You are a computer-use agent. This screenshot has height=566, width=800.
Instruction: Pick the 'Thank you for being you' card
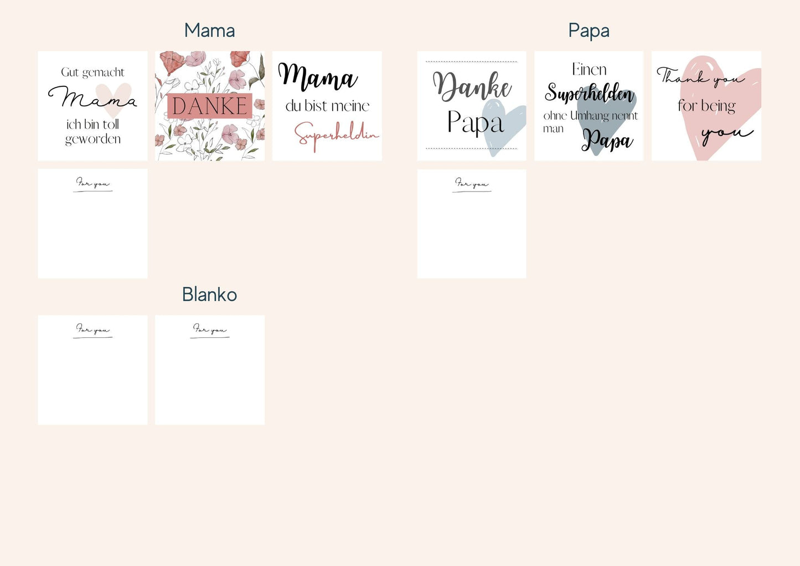706,106
